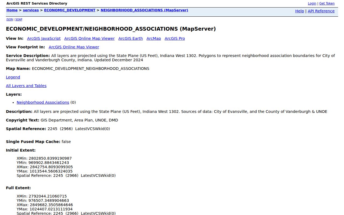Click the Map Name value ECONOMIC_DEVELOPMENT_NEIGHBORHOOD_ASSOCIATIONS
This screenshot has height=215, width=344.
(91, 69)
